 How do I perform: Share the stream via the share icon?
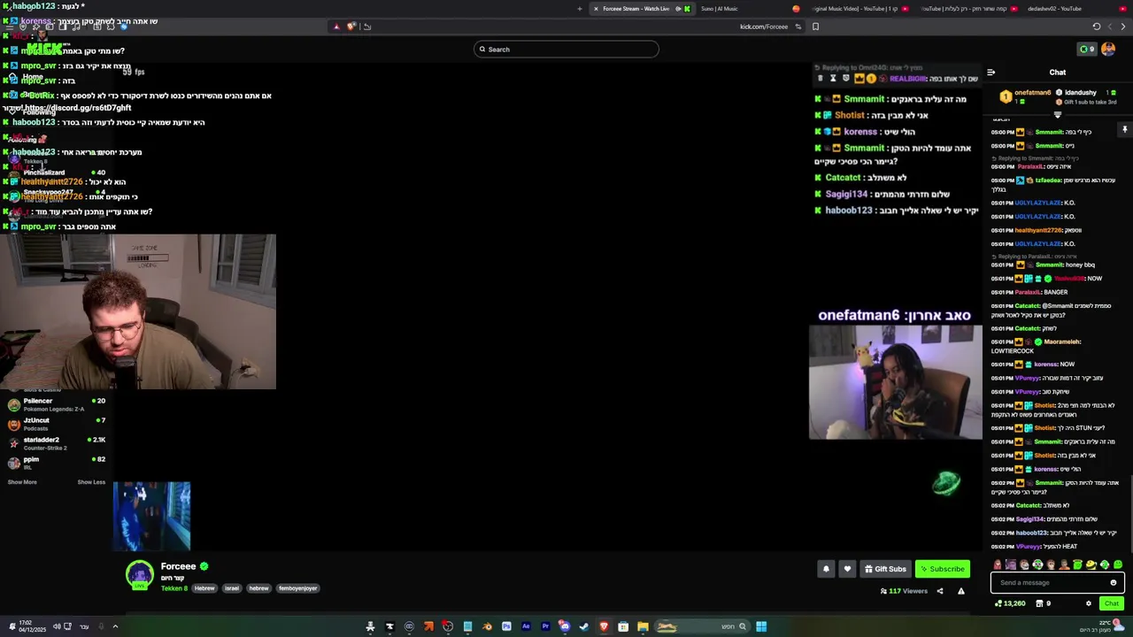940,591
